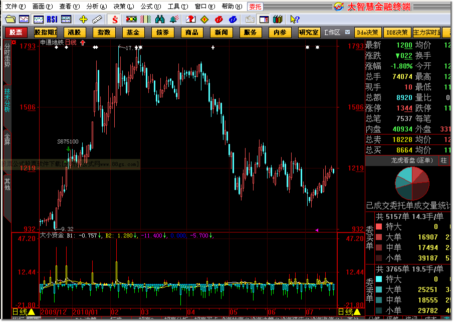This screenshot has width=454, height=322.
Task: Click the traffic light signal icon
Action: tap(131, 19)
